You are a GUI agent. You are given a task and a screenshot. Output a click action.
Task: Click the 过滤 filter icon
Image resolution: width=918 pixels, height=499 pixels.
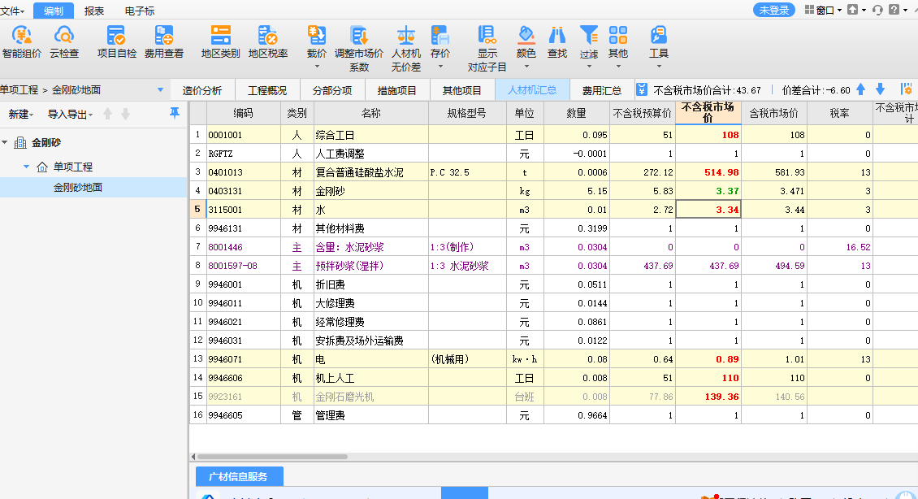tap(588, 35)
